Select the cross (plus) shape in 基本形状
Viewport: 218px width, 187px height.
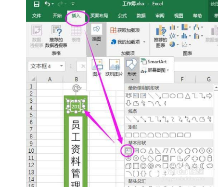(195, 159)
